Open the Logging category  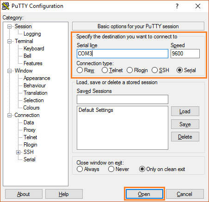32,34
